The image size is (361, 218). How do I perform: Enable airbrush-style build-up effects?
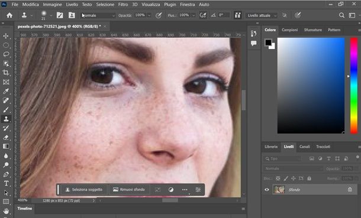203,15
